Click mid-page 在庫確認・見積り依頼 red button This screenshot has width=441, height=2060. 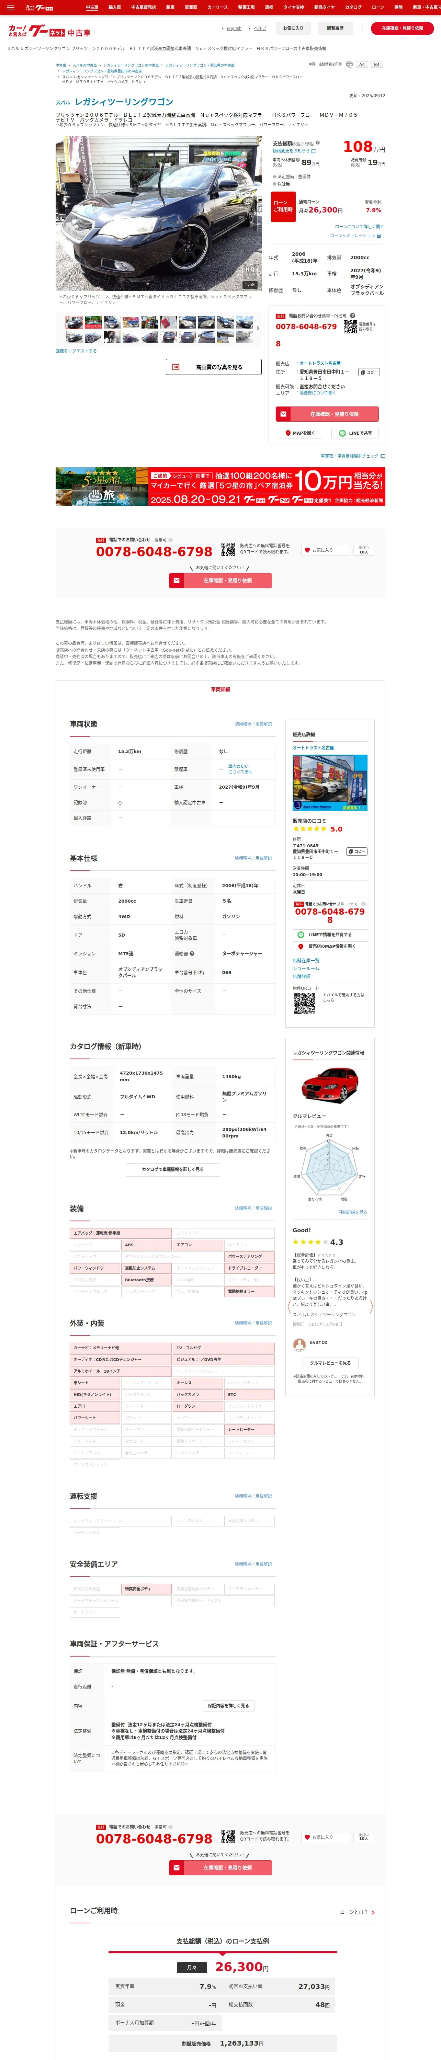(x=220, y=581)
